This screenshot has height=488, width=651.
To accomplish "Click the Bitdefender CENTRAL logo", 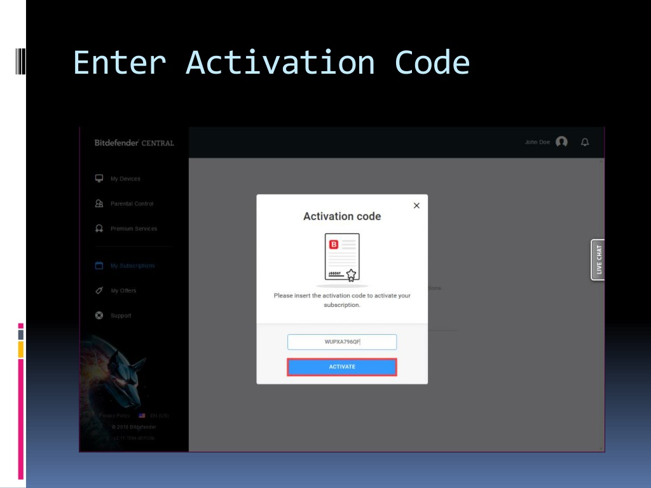I will coord(134,143).
